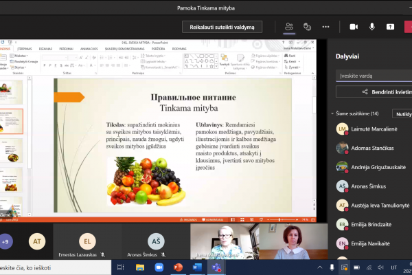The image size is (412, 275).
Task: Toggle strikethrough abc button
Action: click(x=67, y=65)
